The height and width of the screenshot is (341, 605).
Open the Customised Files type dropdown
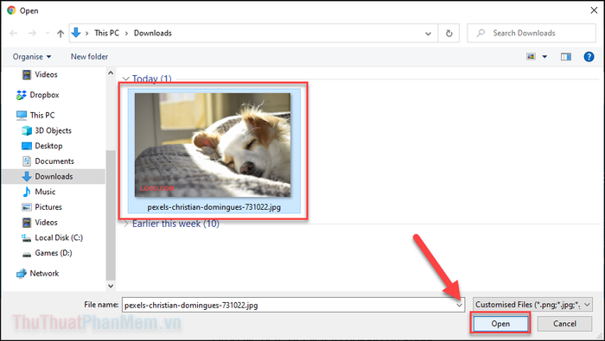pyautogui.click(x=532, y=305)
